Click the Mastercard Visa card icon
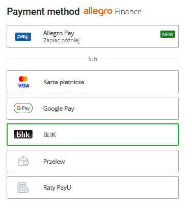Screen dimensions: 192x210 [23, 82]
